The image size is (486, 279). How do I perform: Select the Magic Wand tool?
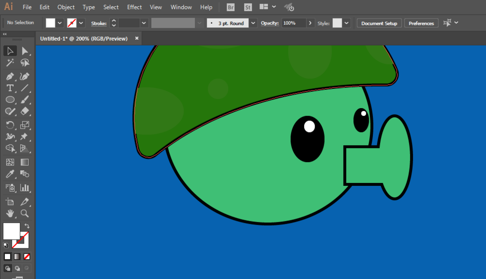(x=10, y=63)
